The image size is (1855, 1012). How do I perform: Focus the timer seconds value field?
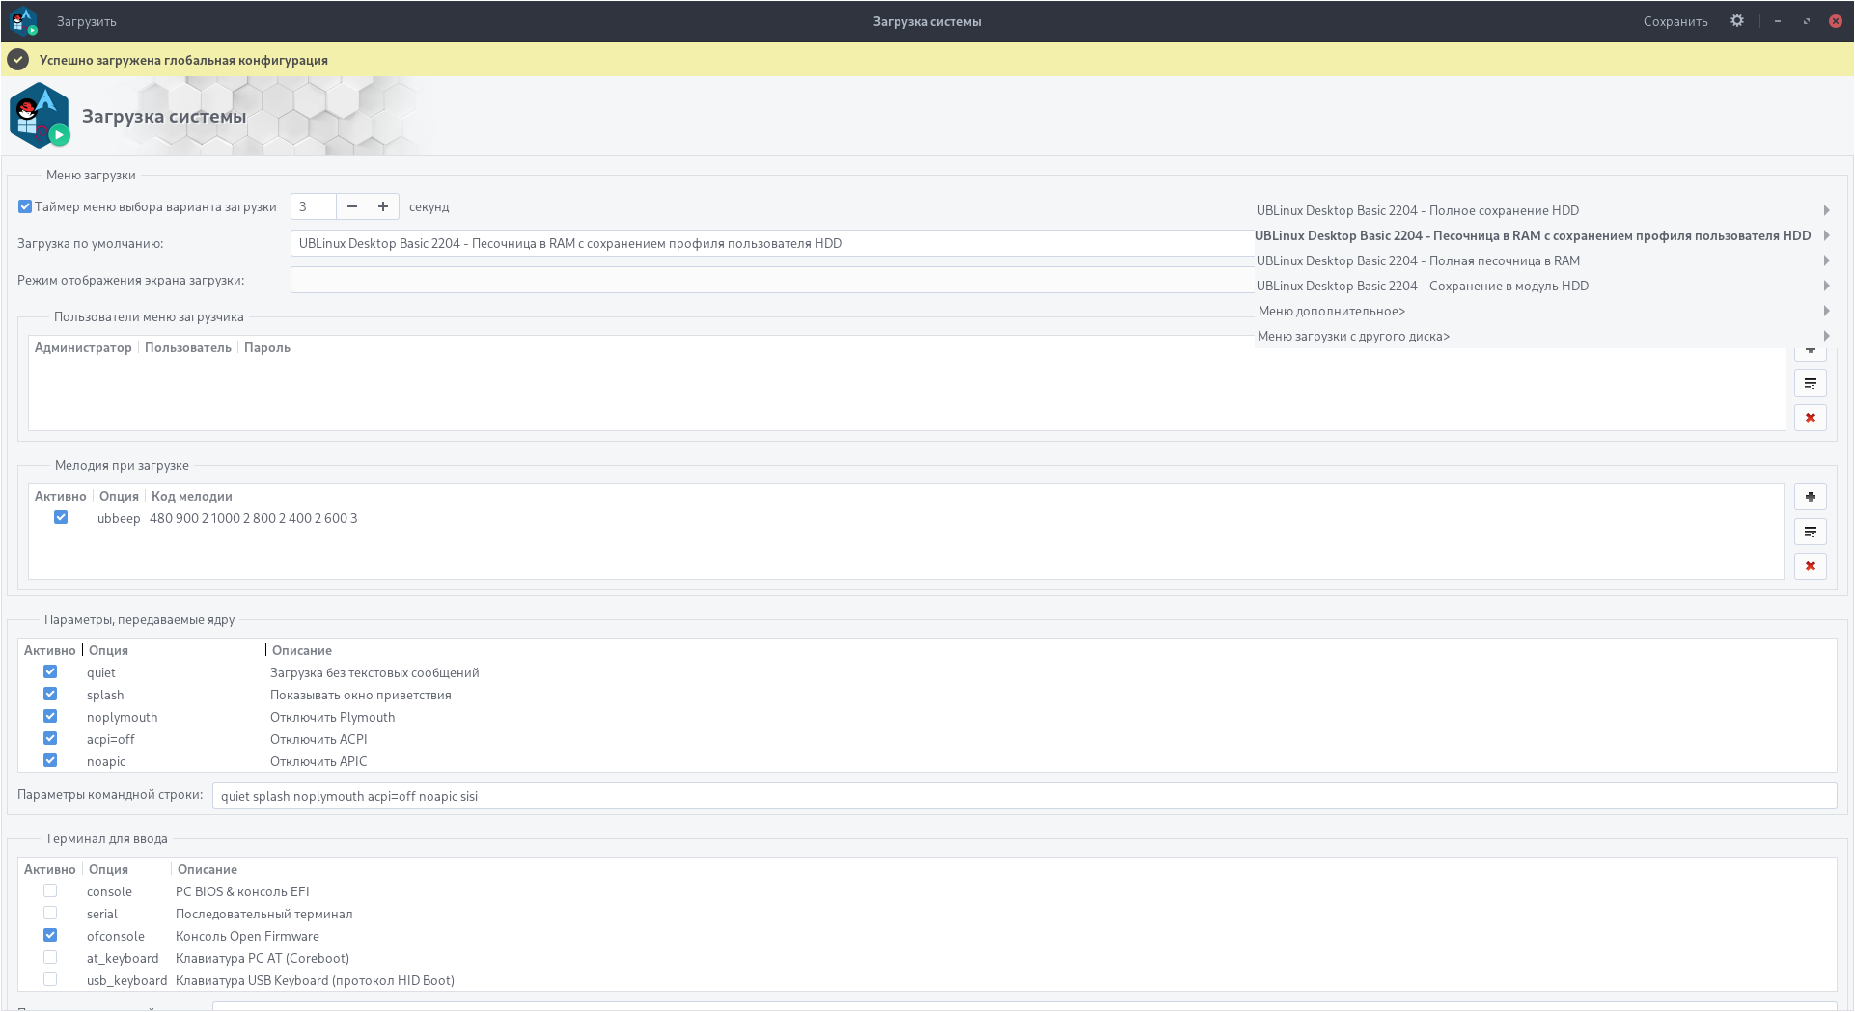click(x=314, y=206)
